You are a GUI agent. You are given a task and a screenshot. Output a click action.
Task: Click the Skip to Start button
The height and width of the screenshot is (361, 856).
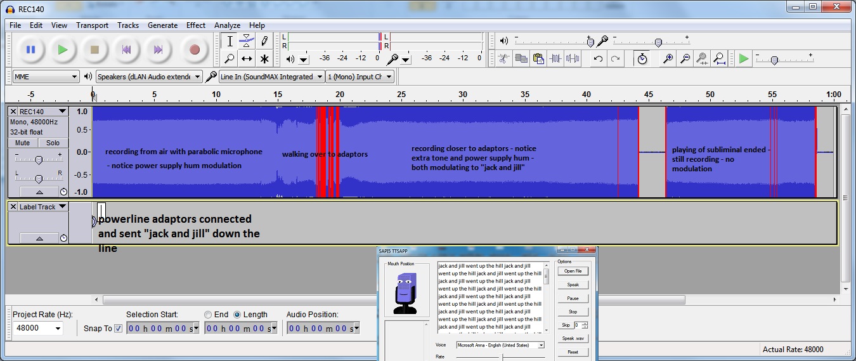click(126, 49)
